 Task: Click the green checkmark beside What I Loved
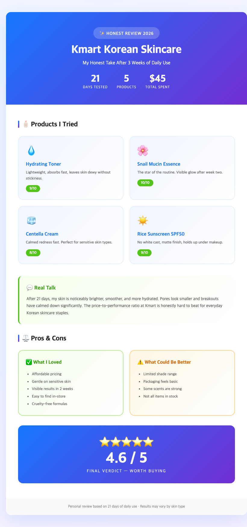[x=29, y=362]
